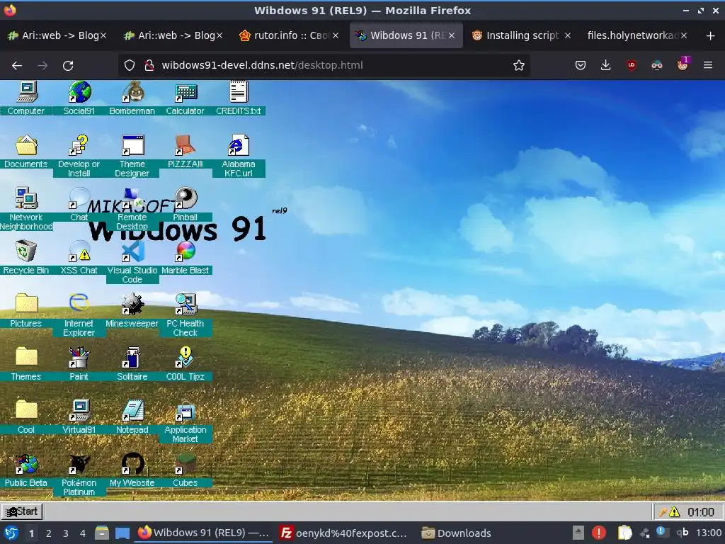725x544 pixels.
Task: Switch to the first Ari::web Blog tab
Action: (57, 35)
